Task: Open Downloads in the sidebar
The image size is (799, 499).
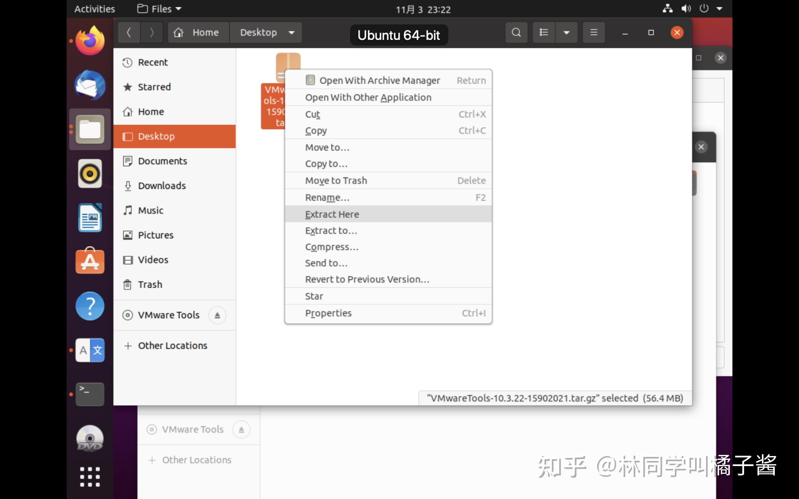Action: [x=174, y=186]
